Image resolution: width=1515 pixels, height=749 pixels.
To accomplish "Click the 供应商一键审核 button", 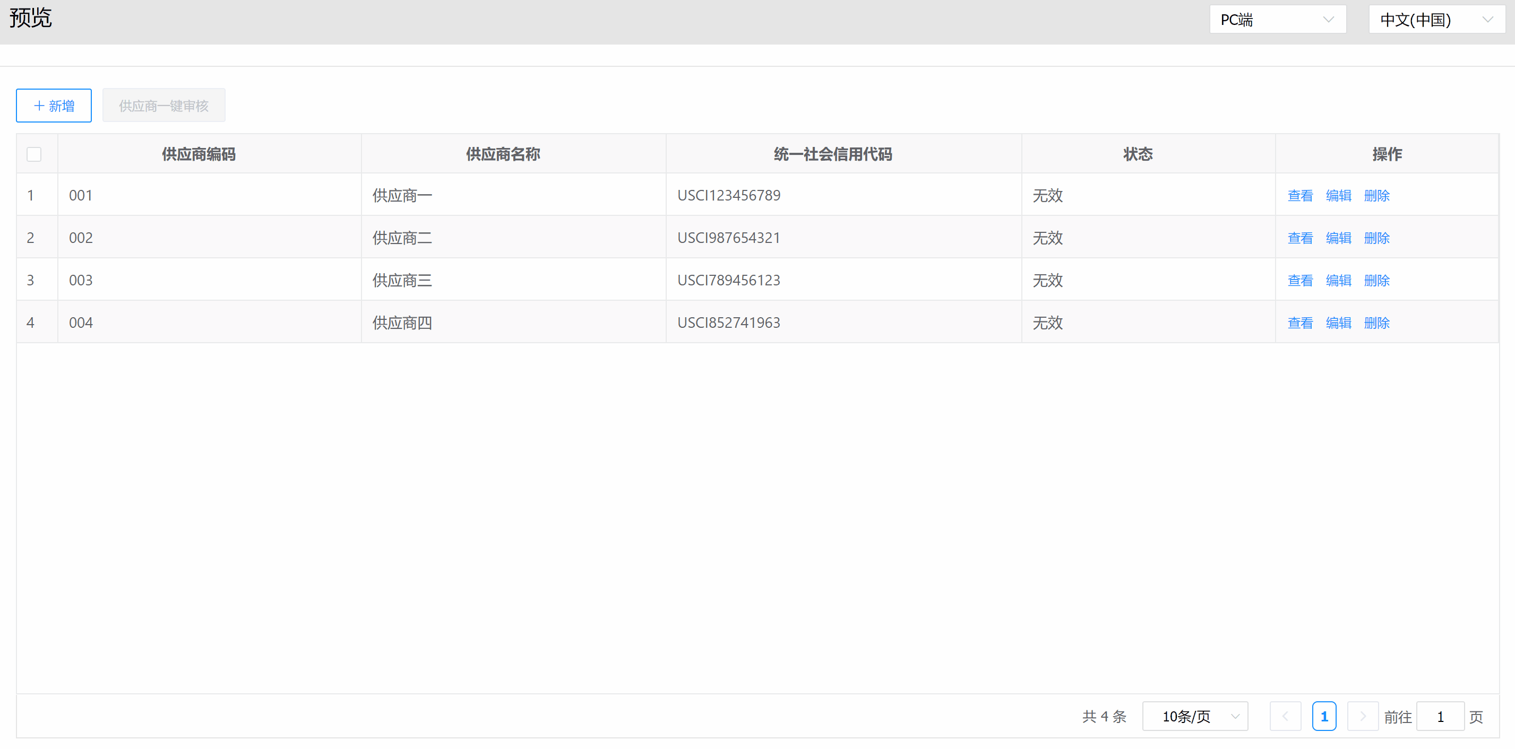I will click(163, 106).
